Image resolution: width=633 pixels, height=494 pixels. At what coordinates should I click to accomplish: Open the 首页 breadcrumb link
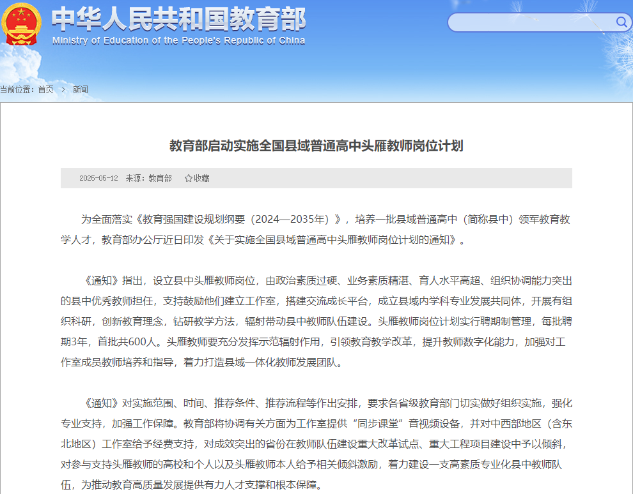point(45,89)
